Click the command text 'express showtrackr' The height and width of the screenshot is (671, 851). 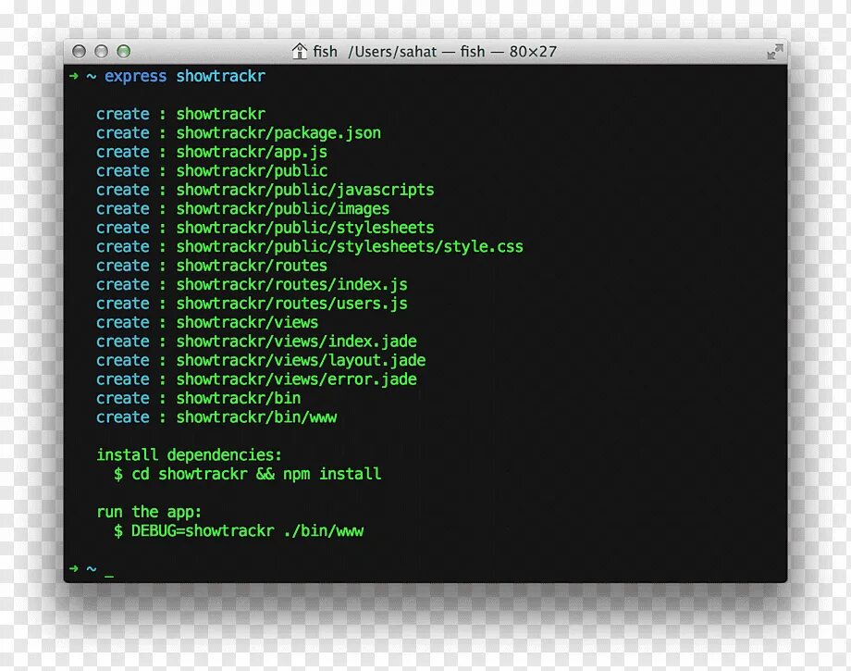[x=185, y=76]
